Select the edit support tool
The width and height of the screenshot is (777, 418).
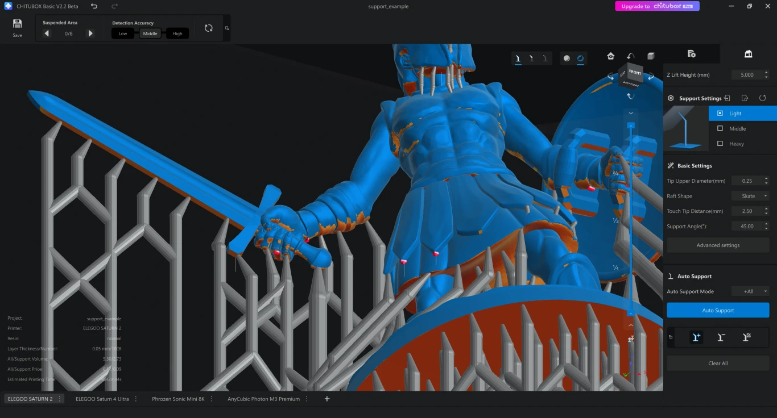747,337
